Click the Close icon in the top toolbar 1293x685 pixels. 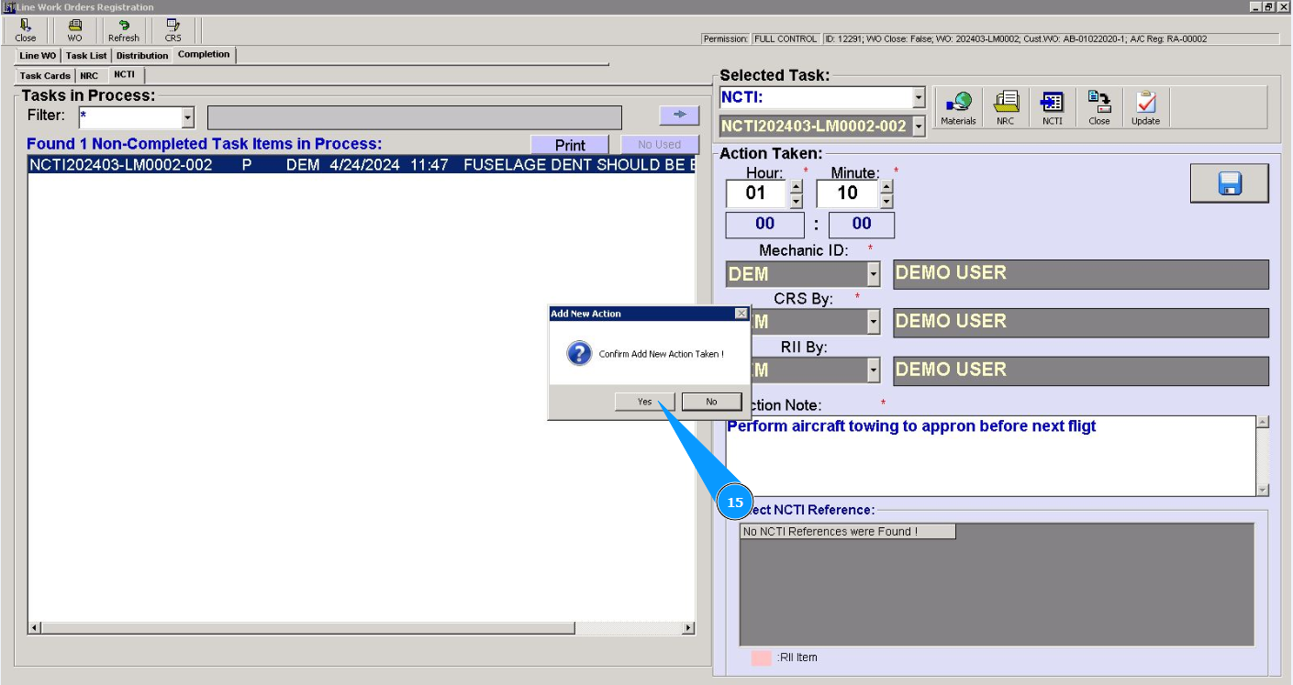26,30
